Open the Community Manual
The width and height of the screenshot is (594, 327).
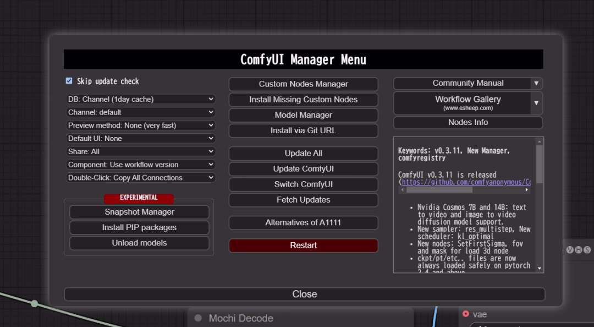[462, 84]
